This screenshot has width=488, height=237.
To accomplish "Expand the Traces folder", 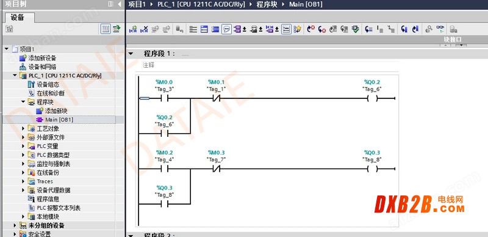I will (23, 181).
